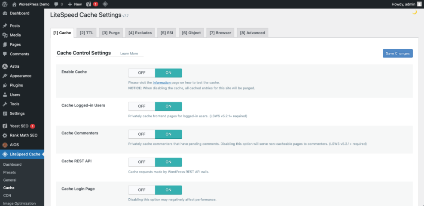Image resolution: width=424 pixels, height=206 pixels.
Task: Set Cache REST API to ON
Action: click(x=168, y=162)
